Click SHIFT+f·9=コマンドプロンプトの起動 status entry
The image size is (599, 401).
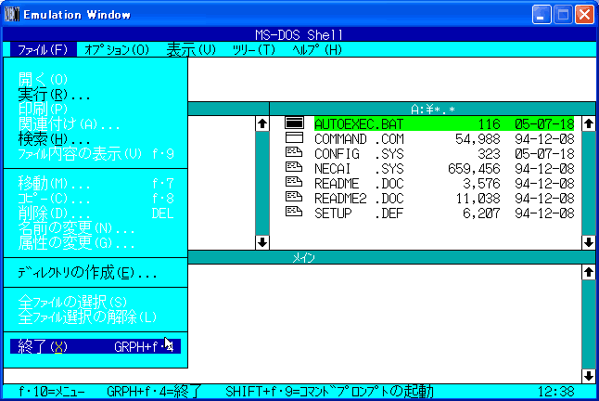coord(329,392)
